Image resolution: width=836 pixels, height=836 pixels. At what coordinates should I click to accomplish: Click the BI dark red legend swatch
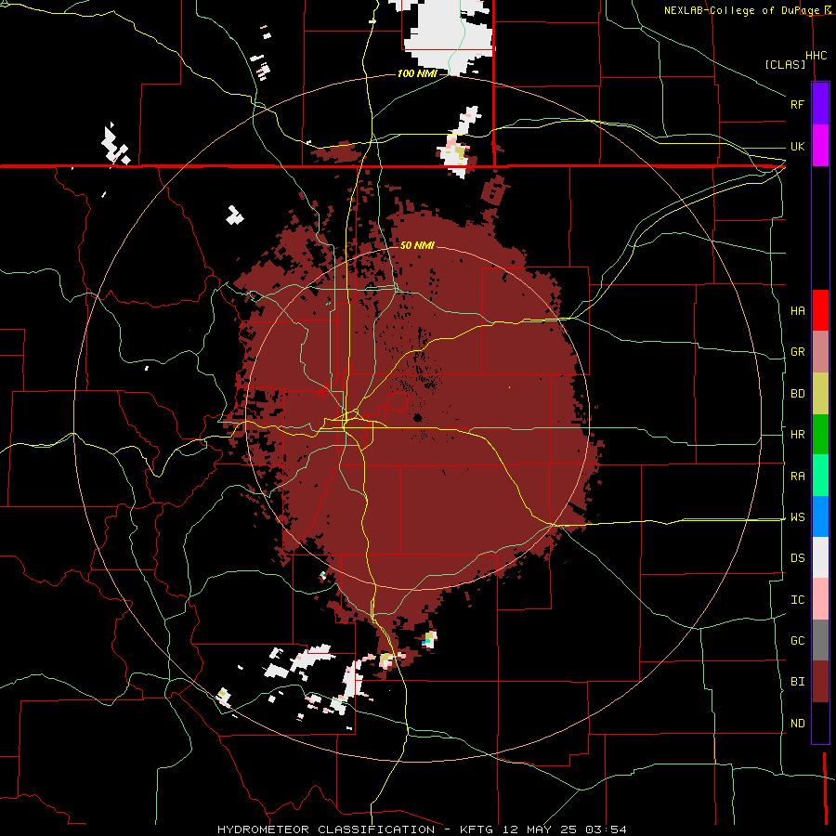(820, 682)
